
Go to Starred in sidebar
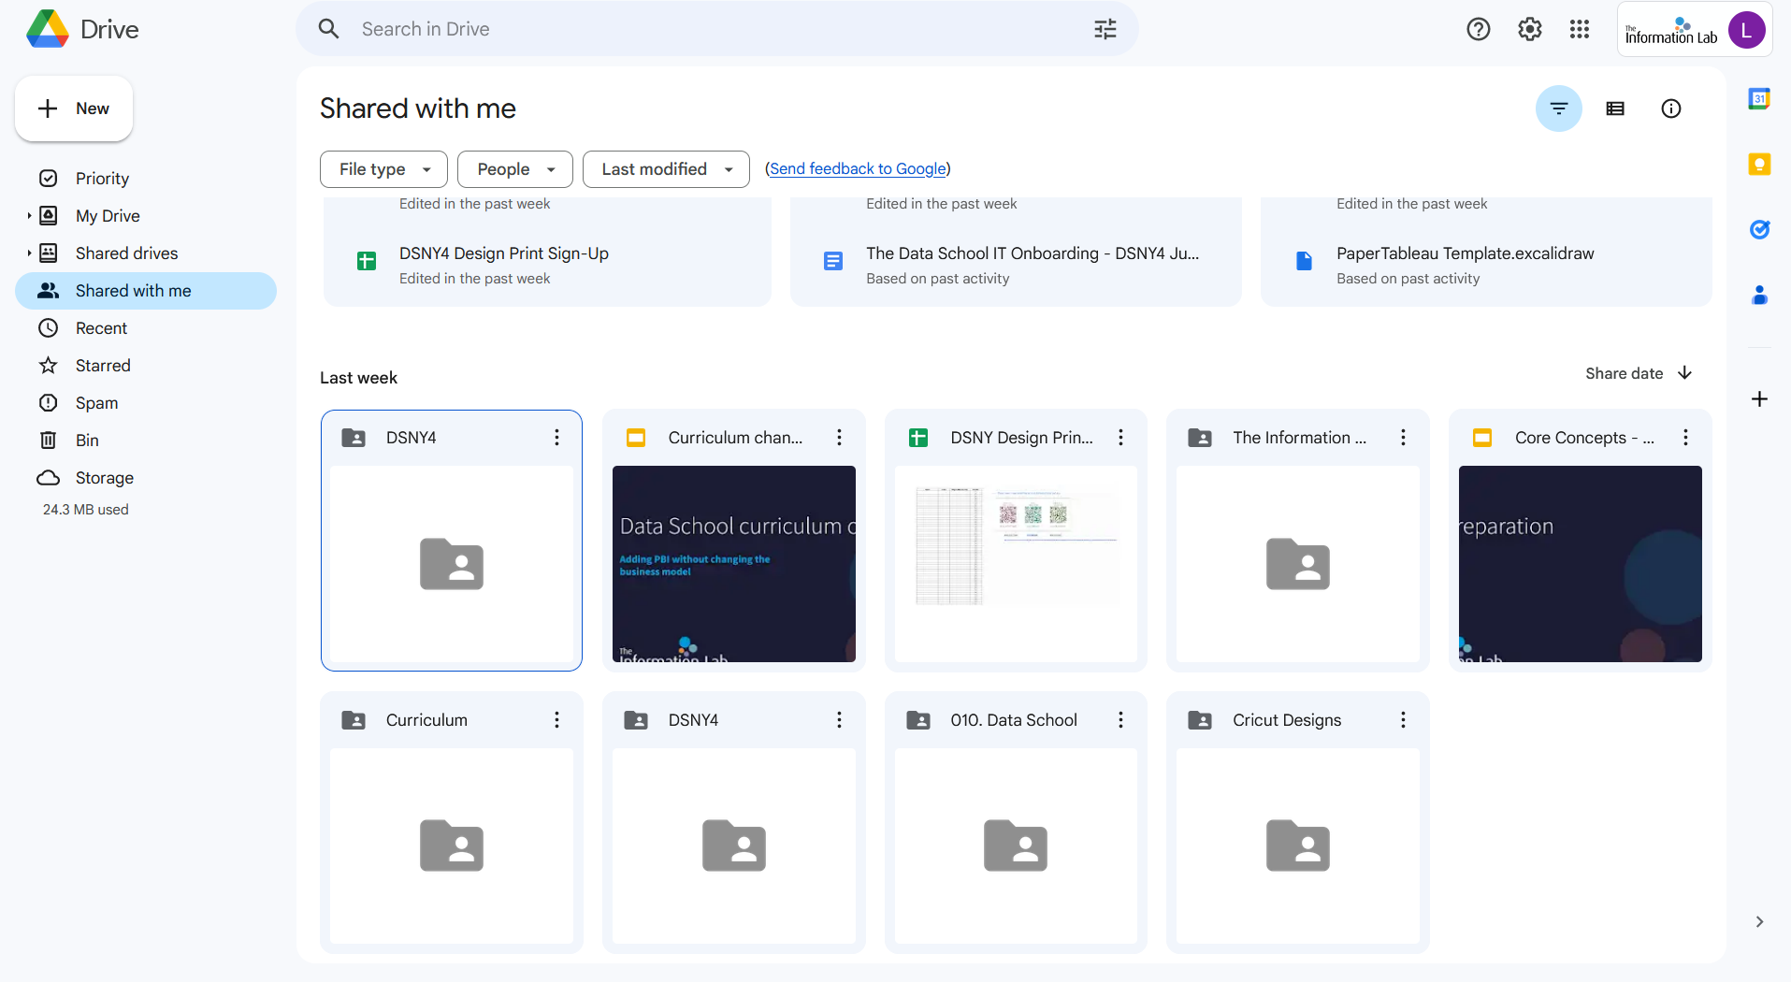(103, 366)
